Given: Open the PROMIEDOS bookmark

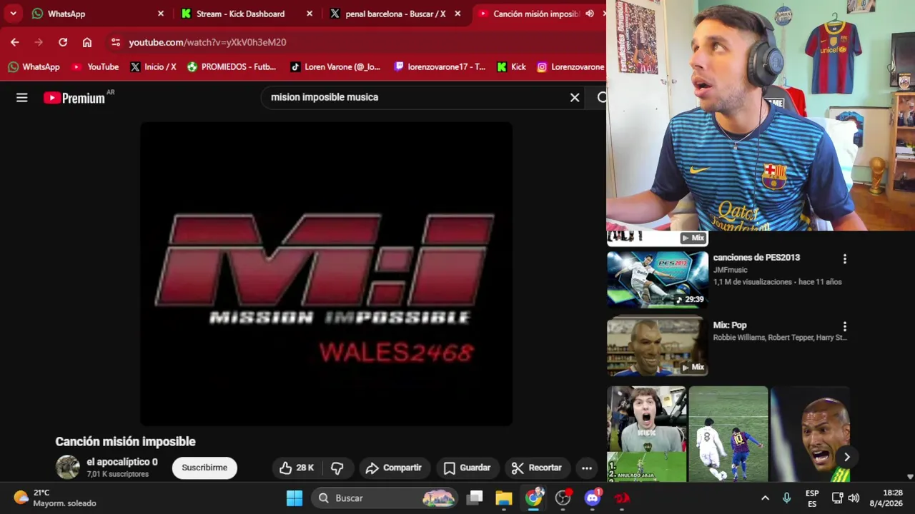Looking at the screenshot, I should [x=232, y=66].
